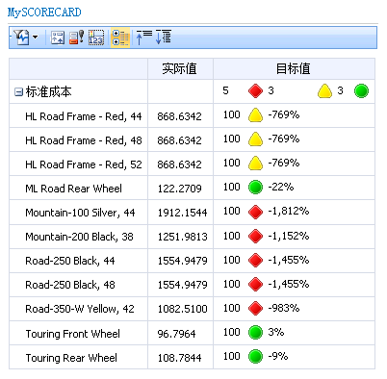Click yellow triangle indicator in 标准成本 row
The width and height of the screenshot is (387, 379).
tap(324, 91)
